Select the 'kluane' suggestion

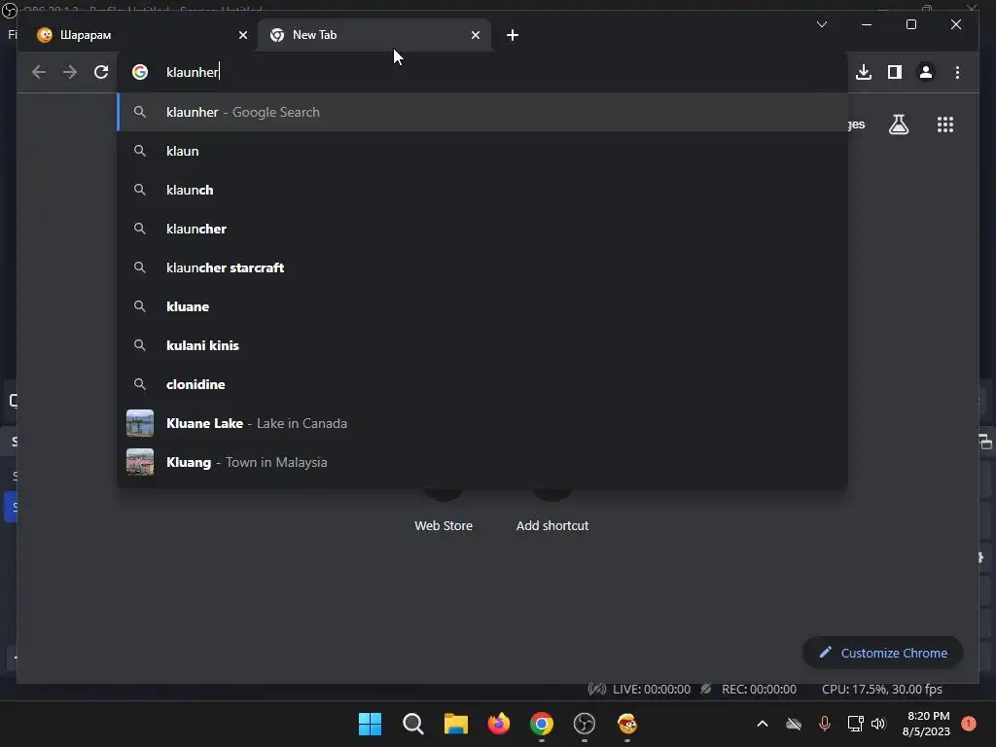tap(482, 306)
